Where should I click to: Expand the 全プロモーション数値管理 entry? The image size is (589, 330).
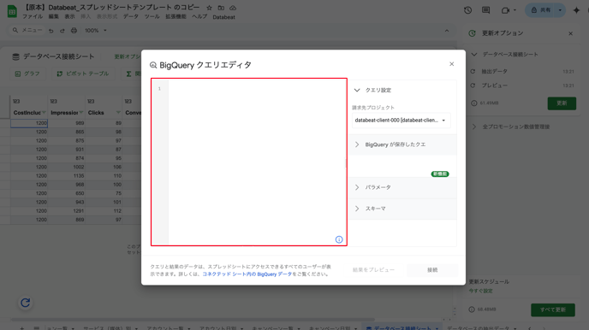474,127
